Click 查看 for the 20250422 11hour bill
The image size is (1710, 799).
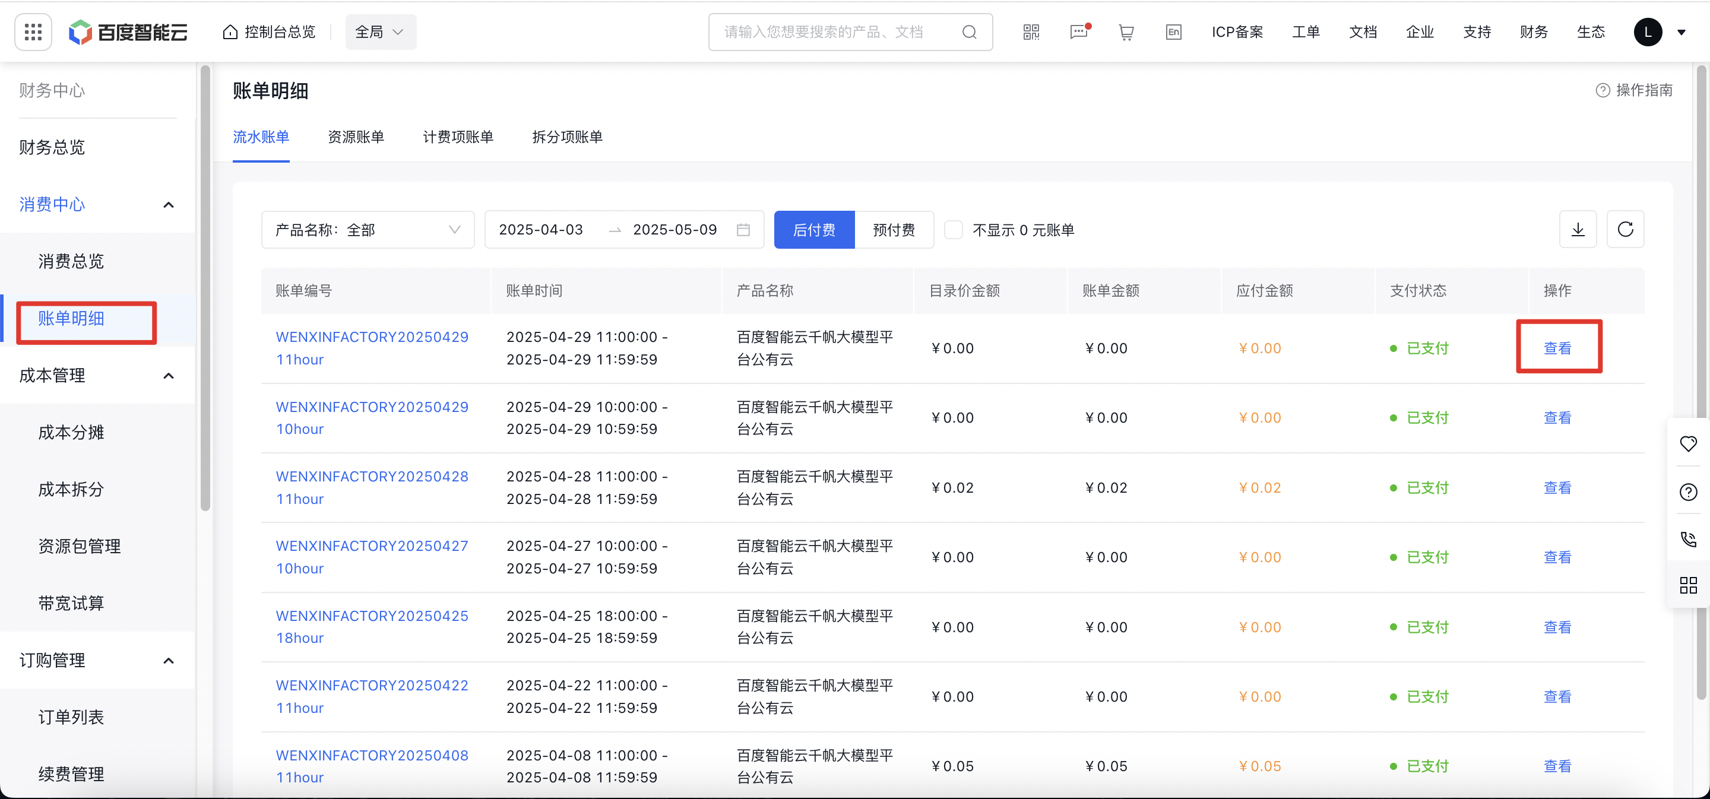pyautogui.click(x=1557, y=697)
